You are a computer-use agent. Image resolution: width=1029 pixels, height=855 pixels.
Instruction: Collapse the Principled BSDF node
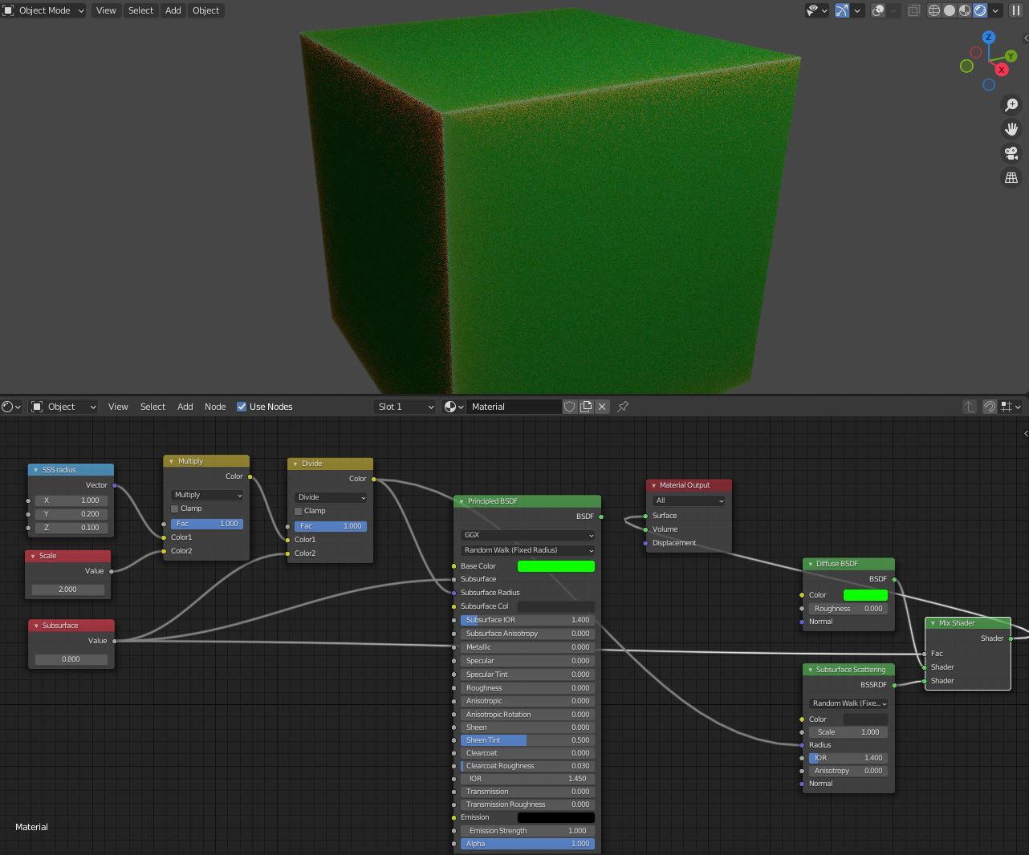[x=462, y=501]
